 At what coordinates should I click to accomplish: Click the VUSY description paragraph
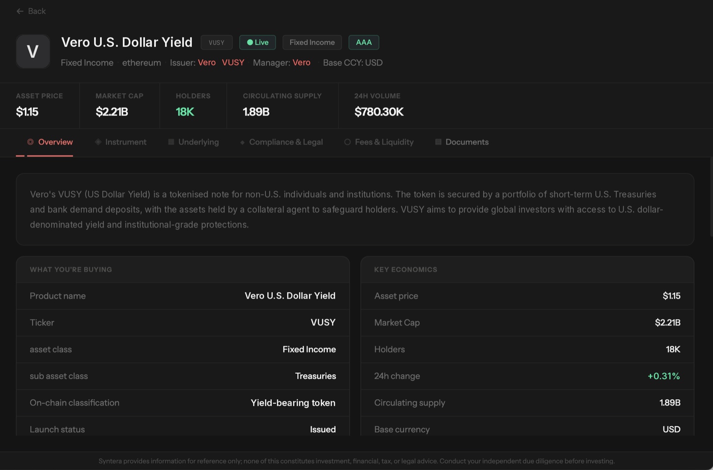[346, 209]
